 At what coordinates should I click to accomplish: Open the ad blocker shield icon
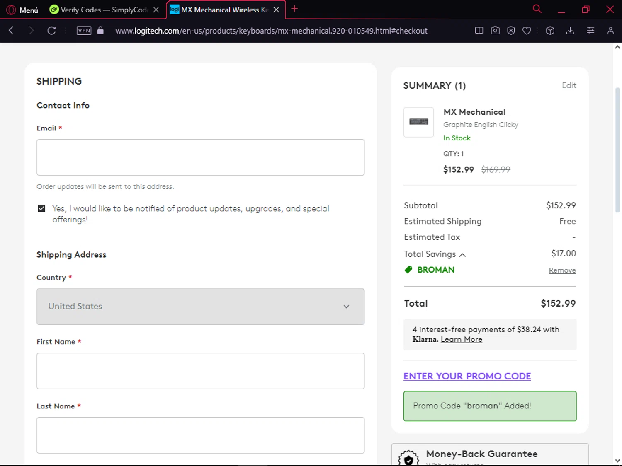pos(511,30)
